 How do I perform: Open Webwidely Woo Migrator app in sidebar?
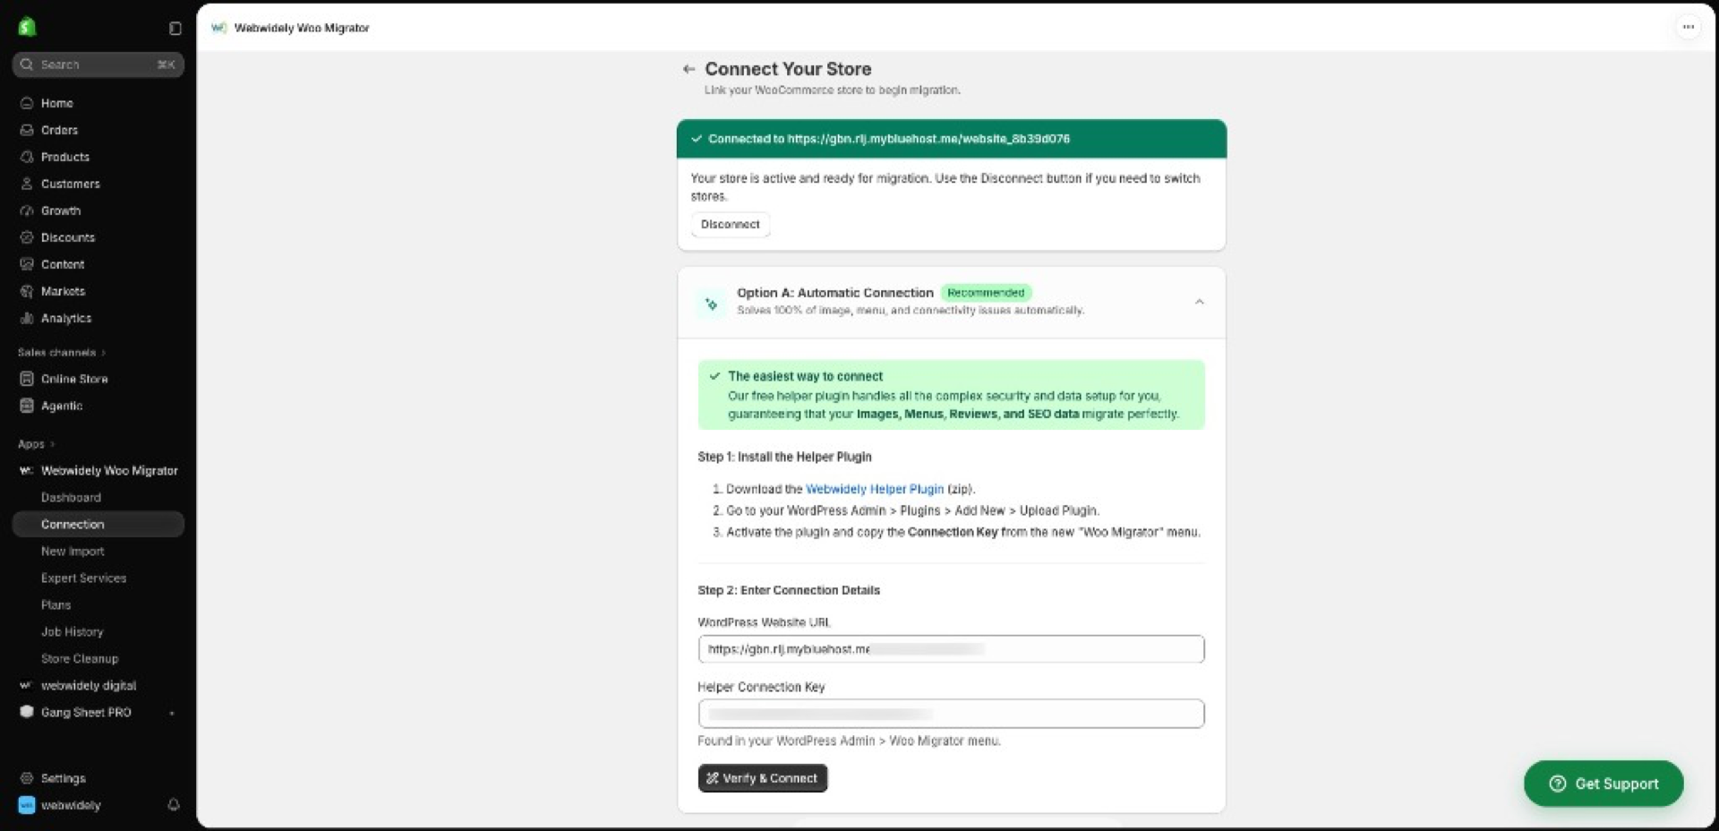click(x=109, y=470)
